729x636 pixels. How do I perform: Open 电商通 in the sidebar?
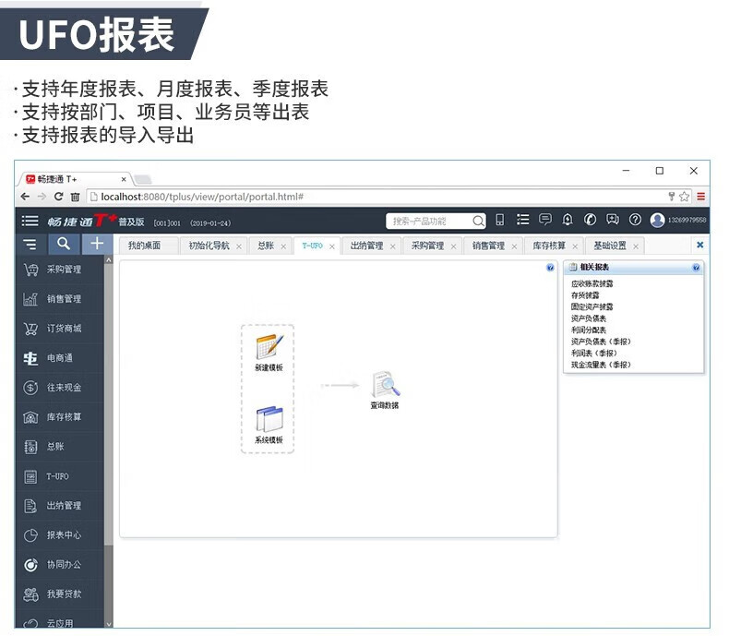tap(59, 358)
